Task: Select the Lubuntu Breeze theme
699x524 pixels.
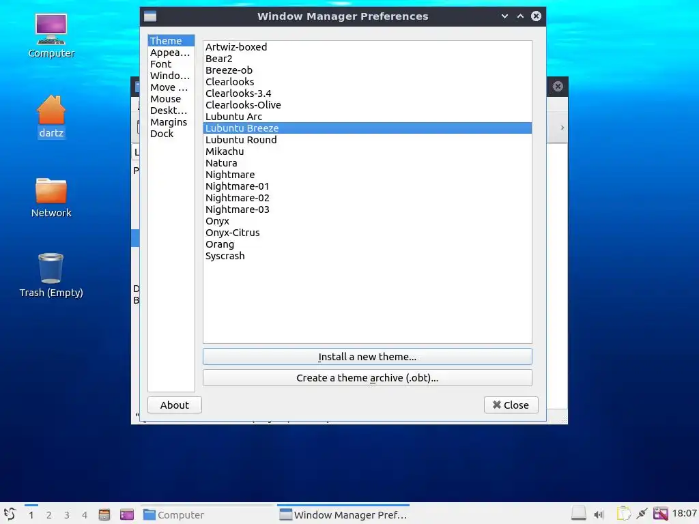Action: click(x=367, y=128)
